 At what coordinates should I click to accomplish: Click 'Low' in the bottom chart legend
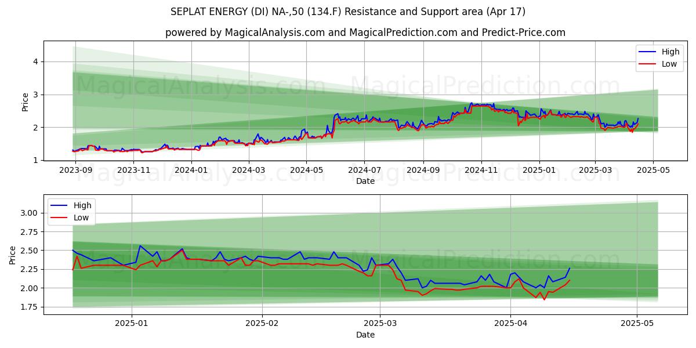pyautogui.click(x=81, y=217)
